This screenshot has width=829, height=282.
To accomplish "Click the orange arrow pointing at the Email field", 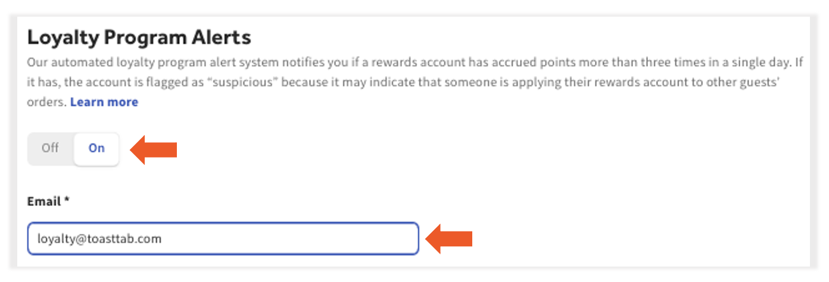I will point(449,239).
